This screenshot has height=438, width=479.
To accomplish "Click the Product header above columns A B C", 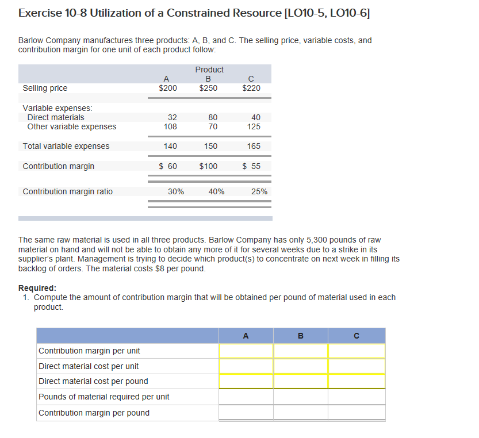I will pos(209,70).
